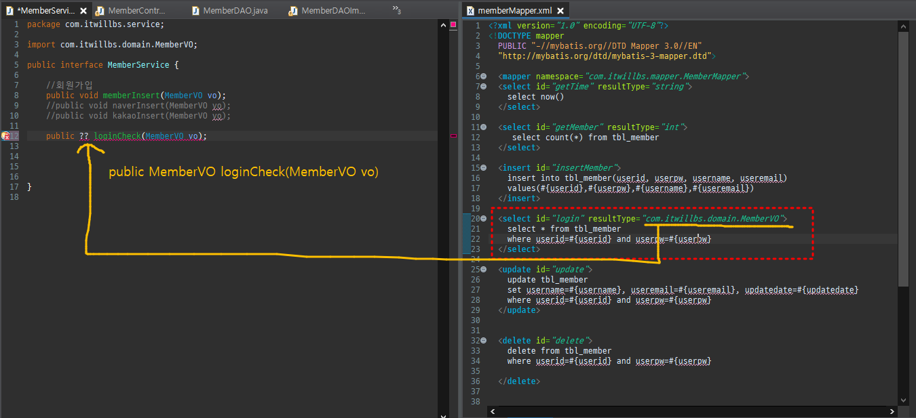
Task: Collapse the getTime select fold on line 7
Action: [x=483, y=87]
